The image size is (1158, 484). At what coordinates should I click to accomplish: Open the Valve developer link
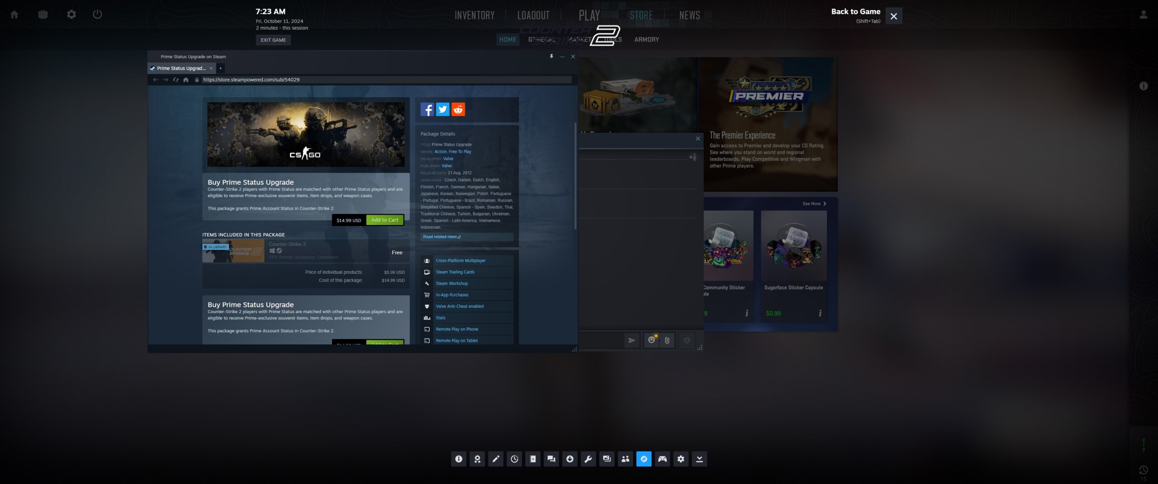coord(448,159)
